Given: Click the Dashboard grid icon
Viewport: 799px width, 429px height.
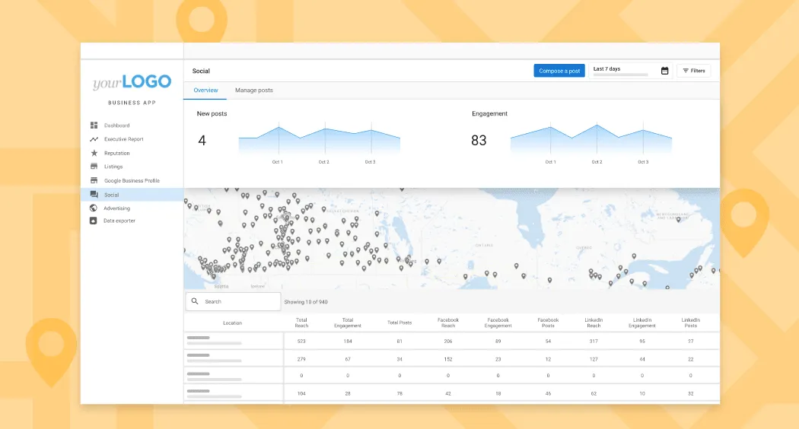Looking at the screenshot, I should tap(94, 126).
